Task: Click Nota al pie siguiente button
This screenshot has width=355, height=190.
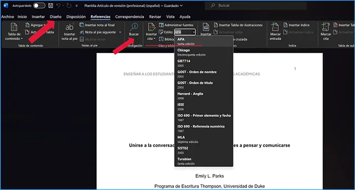Action: tap(98, 32)
